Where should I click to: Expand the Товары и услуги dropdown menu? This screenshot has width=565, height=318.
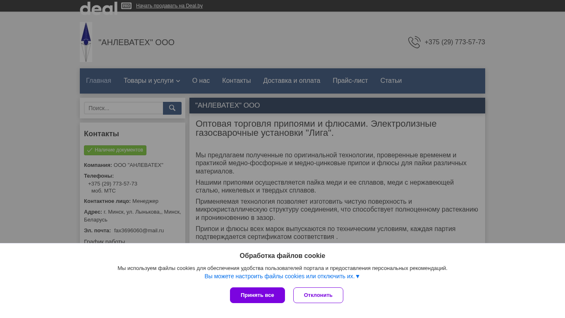(x=151, y=80)
